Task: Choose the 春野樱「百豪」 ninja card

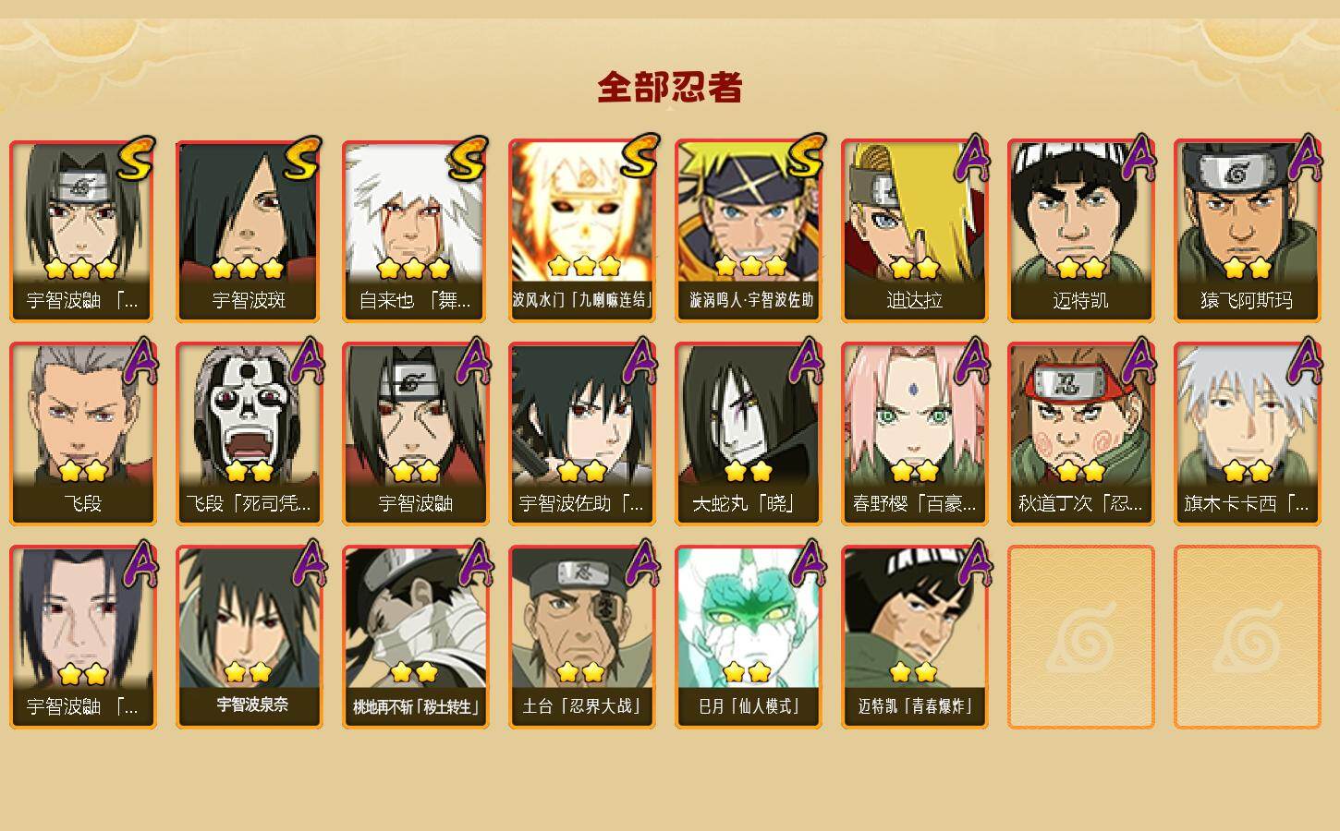Action: click(915, 434)
